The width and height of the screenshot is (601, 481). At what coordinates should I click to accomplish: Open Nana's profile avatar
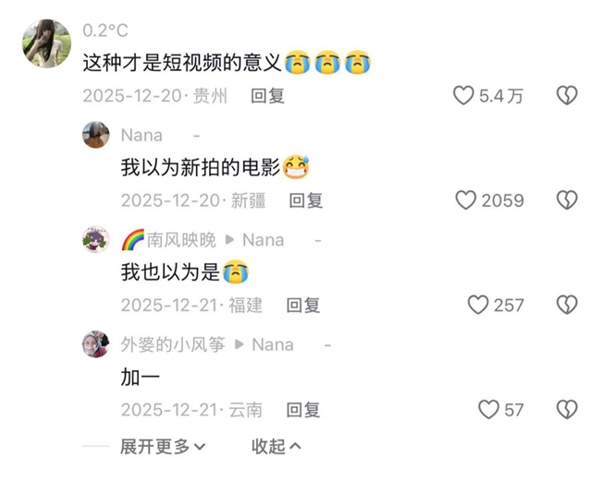point(96,135)
